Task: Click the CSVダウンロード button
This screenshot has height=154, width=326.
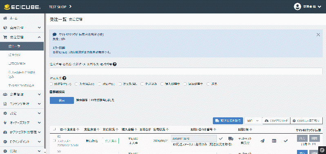Action: pos(276,121)
